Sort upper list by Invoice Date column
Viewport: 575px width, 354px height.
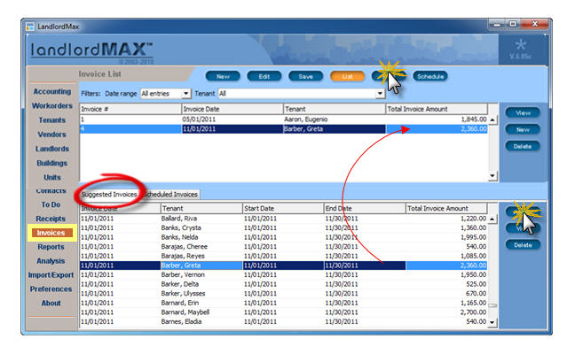(232, 109)
